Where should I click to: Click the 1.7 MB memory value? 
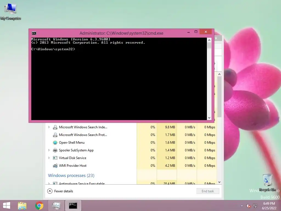pos(170,135)
